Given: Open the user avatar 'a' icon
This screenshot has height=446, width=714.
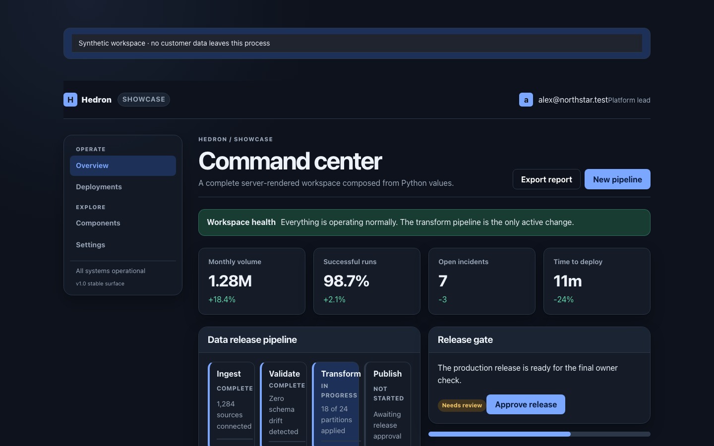Looking at the screenshot, I should [526, 100].
